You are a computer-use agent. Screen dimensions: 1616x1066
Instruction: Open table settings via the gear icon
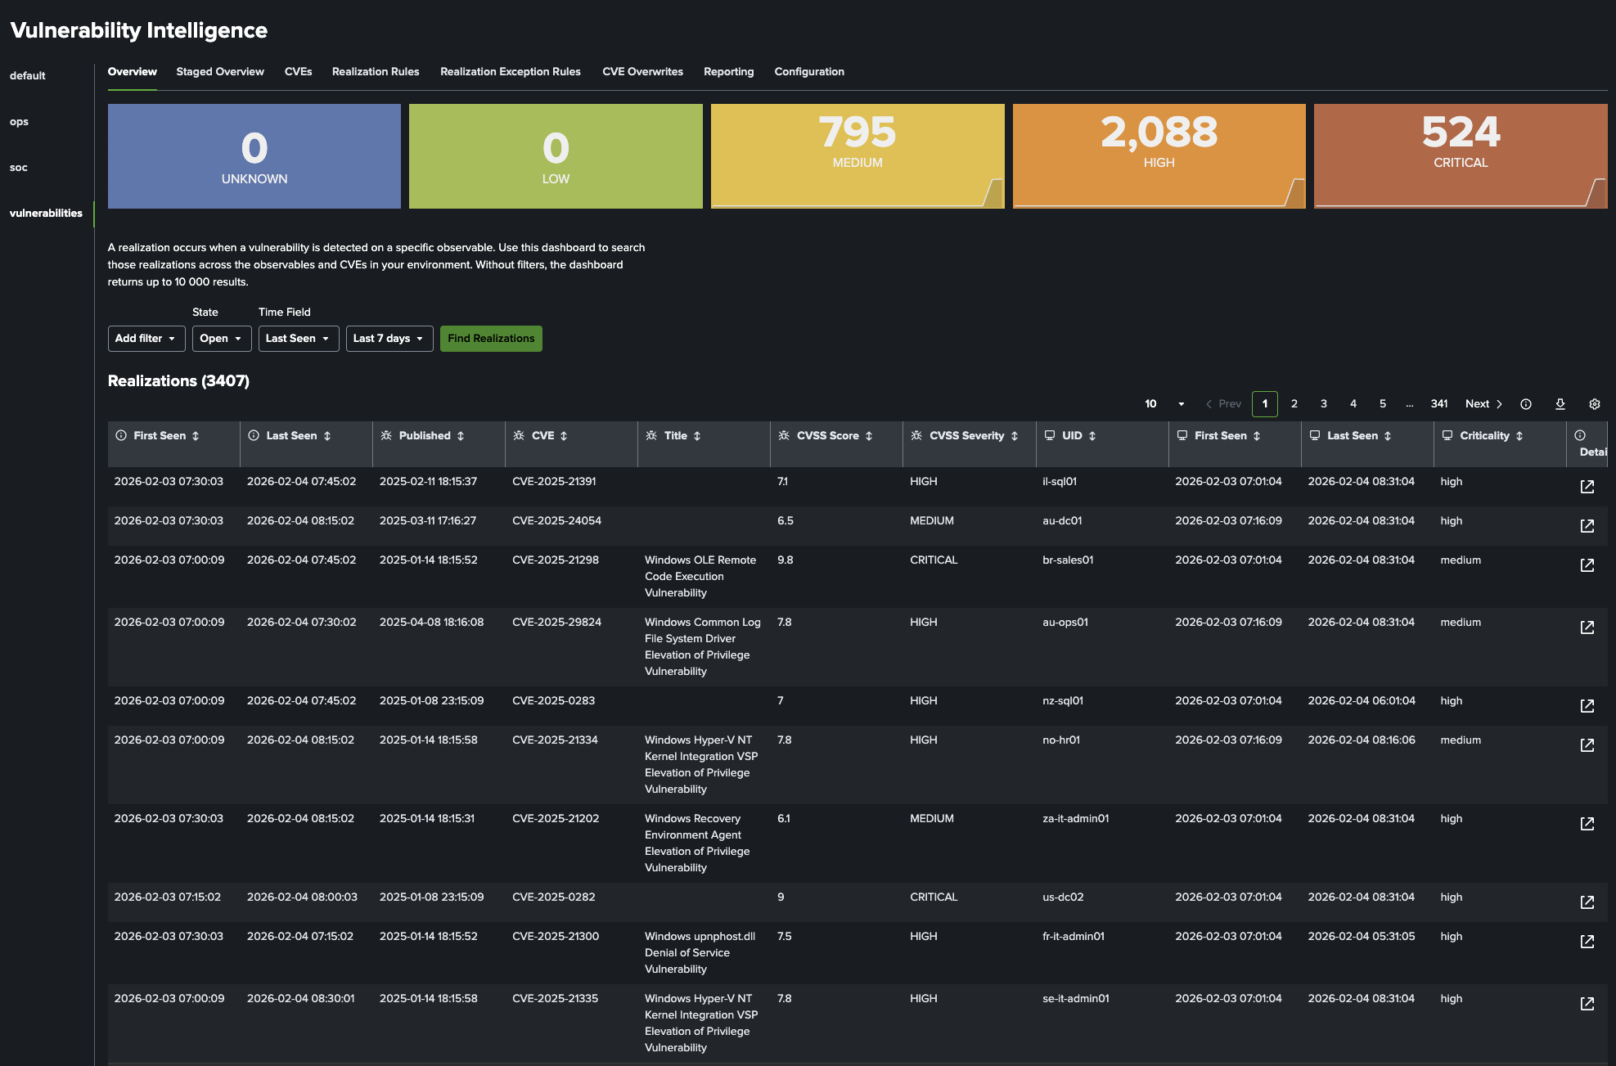[x=1594, y=403]
